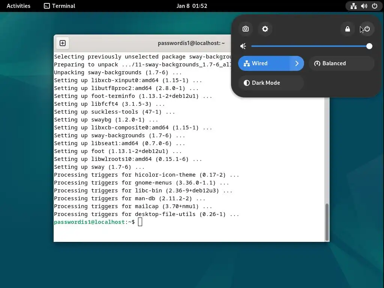Open the power off menu button
Screen dimensions: 384x288
pos(367,29)
